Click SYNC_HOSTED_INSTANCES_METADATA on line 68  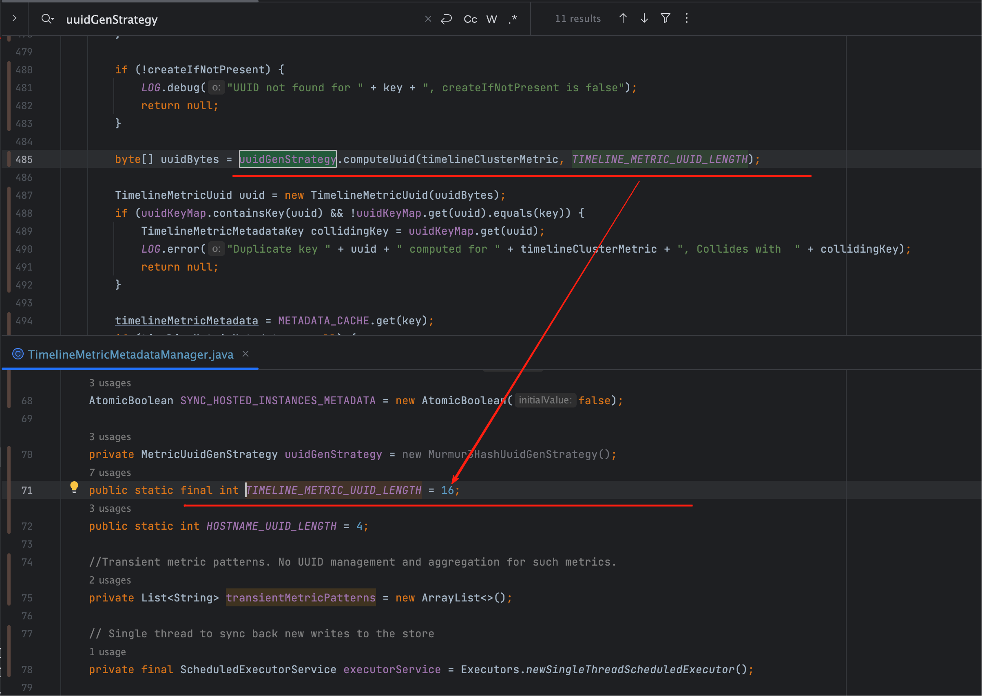[278, 401]
